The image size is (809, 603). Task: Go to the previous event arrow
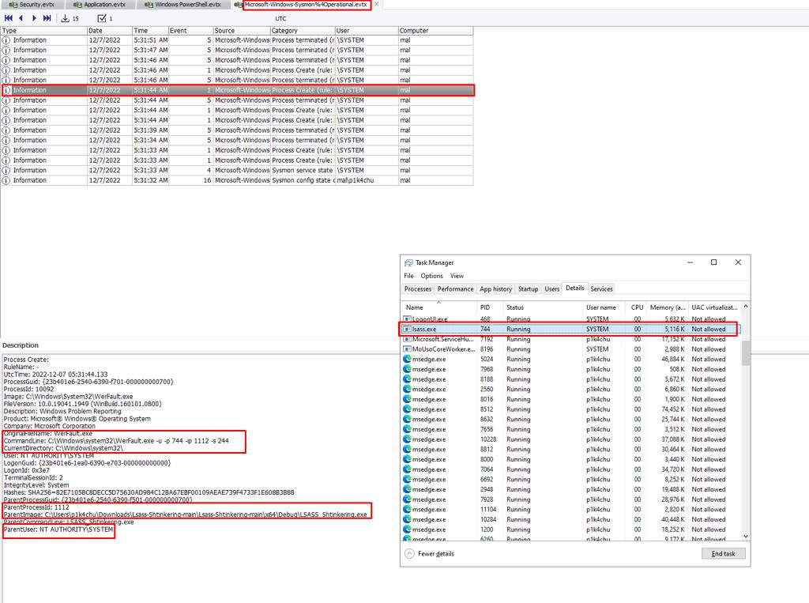pos(21,18)
